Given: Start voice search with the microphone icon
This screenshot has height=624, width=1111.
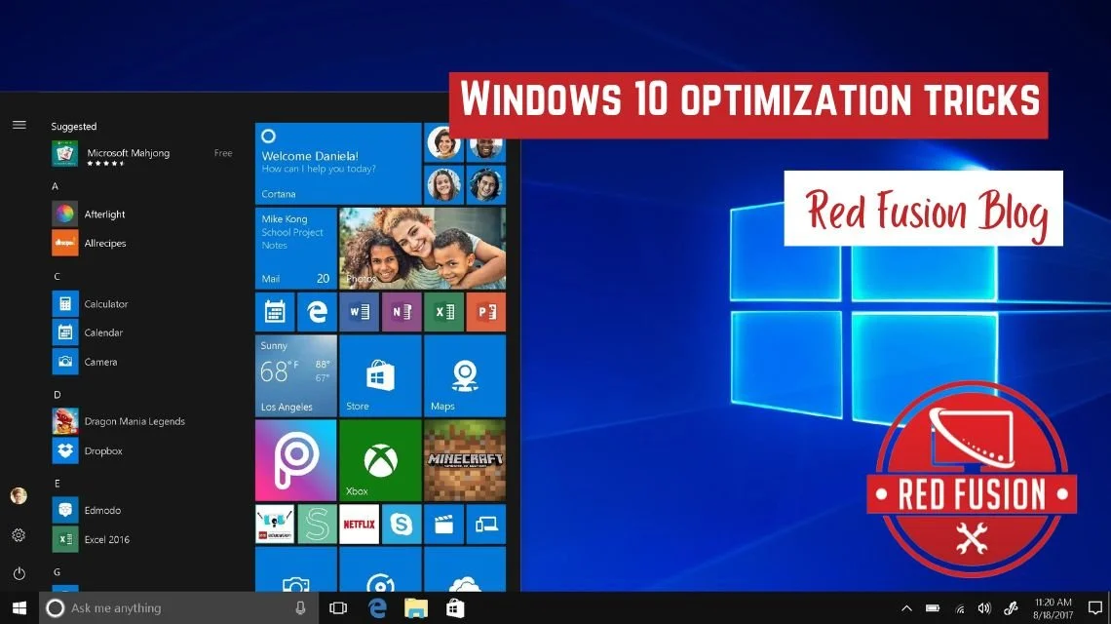Looking at the screenshot, I should 300,607.
